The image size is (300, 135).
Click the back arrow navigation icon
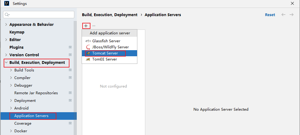coord(283,15)
